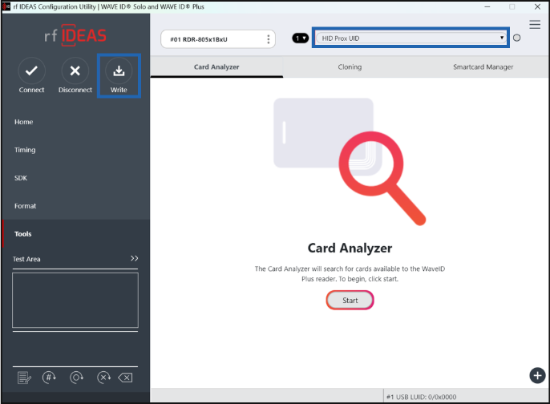This screenshot has width=550, height=404.
Task: Click the Connect checkmark icon
Action: (31, 71)
